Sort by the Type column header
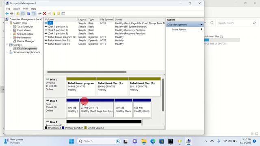This screenshot has height=146, width=260. pyautogui.click(x=93, y=19)
